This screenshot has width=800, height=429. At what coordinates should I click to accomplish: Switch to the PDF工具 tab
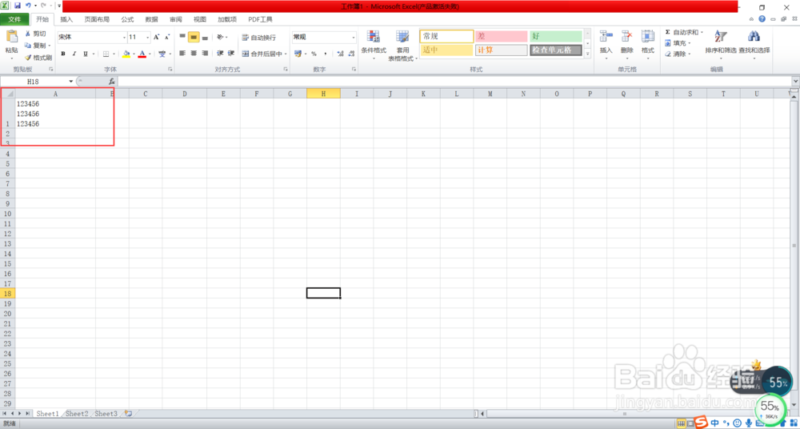260,19
